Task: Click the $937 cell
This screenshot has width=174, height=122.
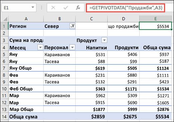Action: (155, 54)
